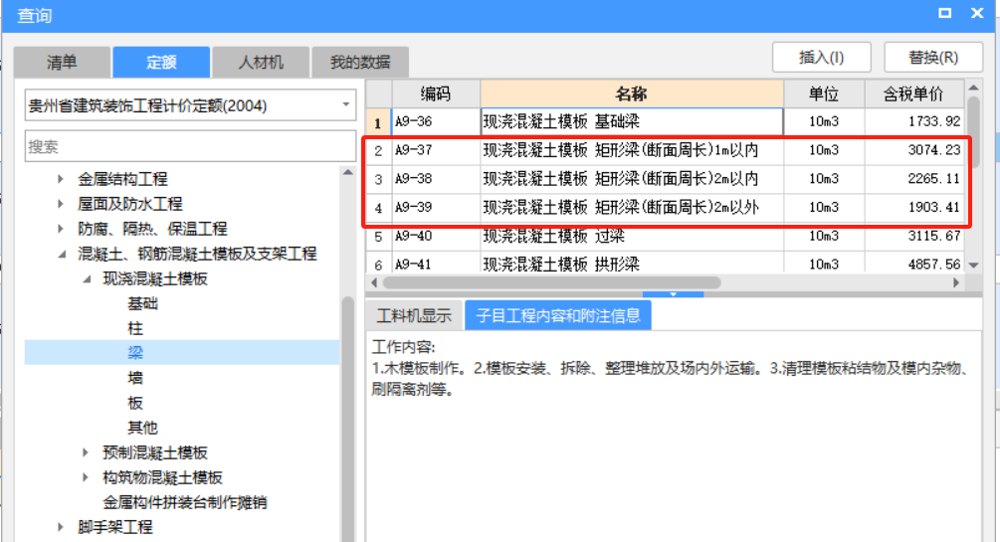Select code cell A9-41
1000x542 pixels.
436,264
